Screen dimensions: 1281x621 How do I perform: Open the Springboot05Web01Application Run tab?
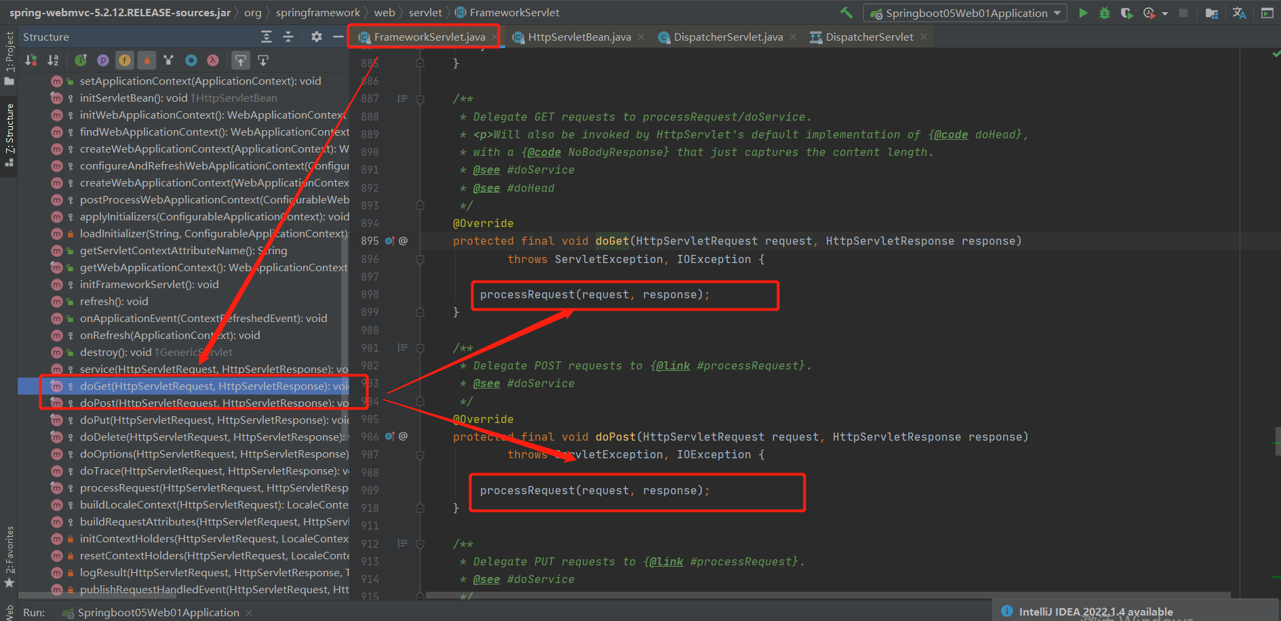(158, 612)
